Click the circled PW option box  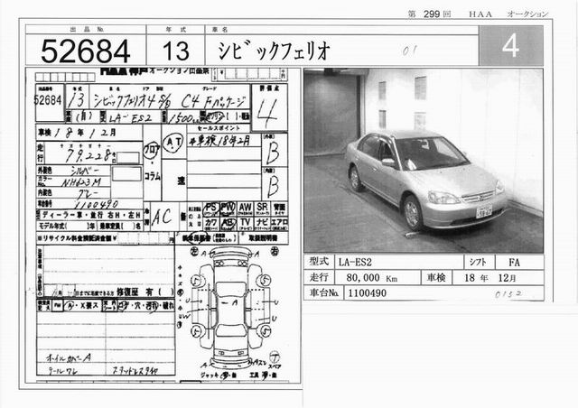coord(228,209)
